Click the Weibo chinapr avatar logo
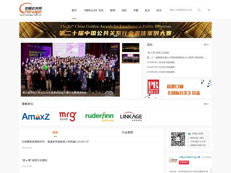 coord(173,160)
